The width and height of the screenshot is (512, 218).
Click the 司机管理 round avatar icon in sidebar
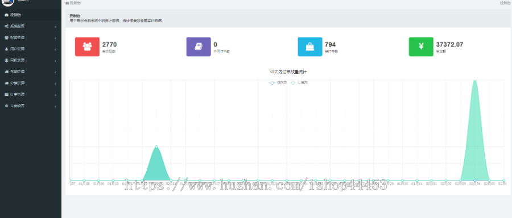(6, 61)
